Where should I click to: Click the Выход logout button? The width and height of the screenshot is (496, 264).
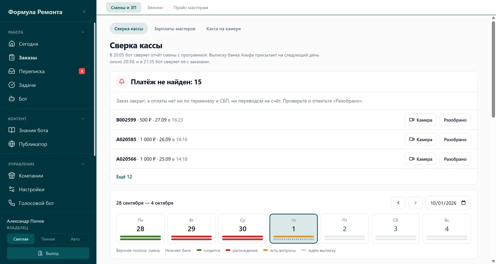48,253
